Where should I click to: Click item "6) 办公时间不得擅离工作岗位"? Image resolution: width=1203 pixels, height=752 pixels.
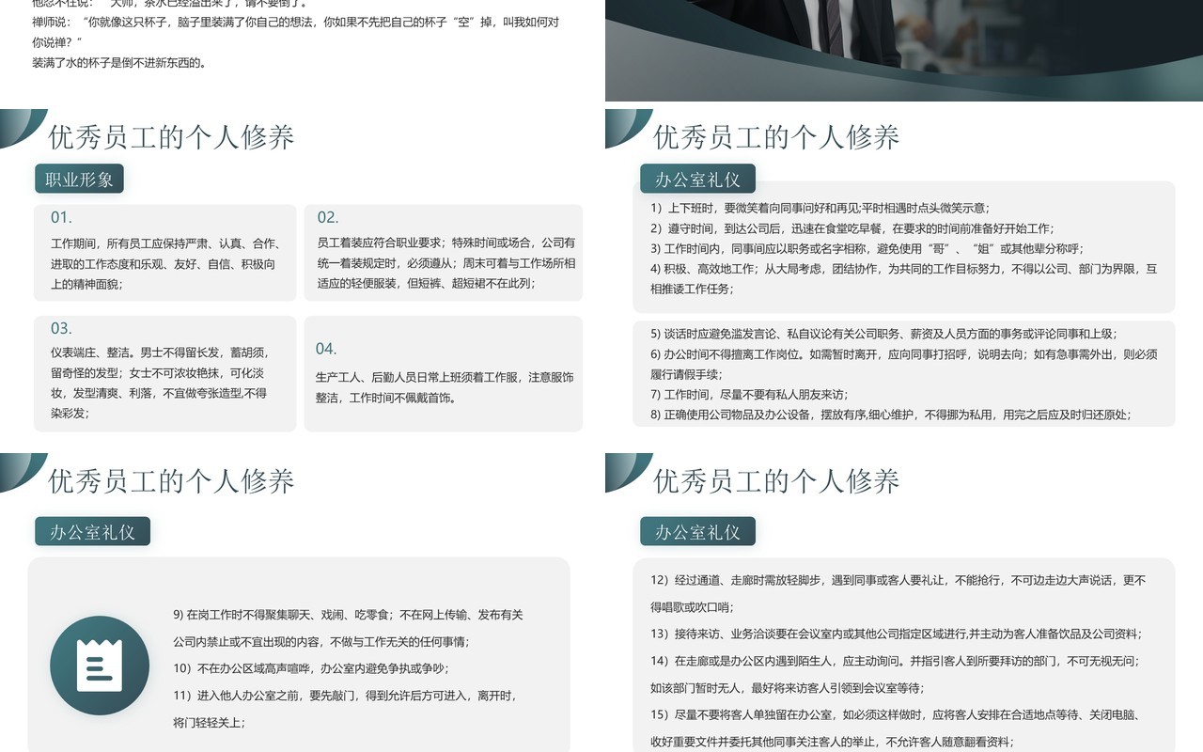tap(903, 365)
